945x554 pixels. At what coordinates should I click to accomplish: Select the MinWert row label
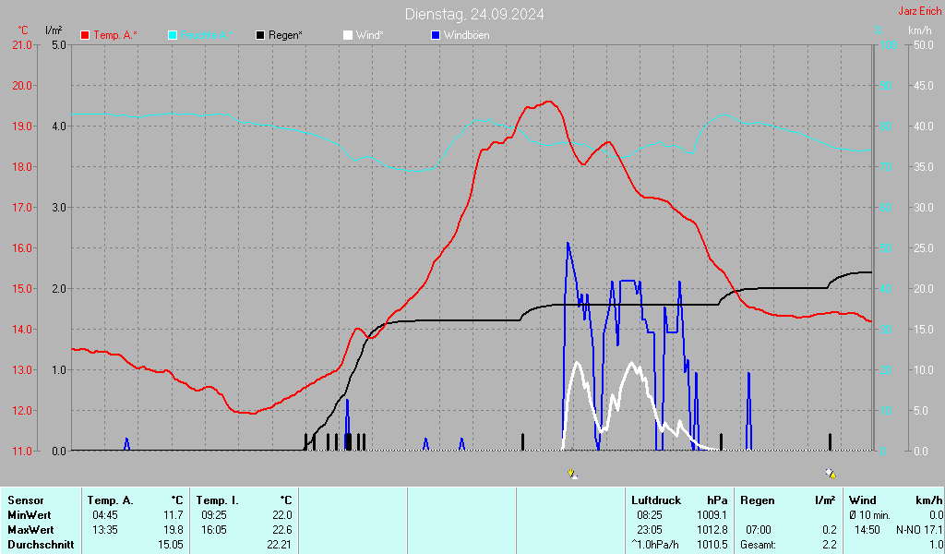[x=29, y=514]
